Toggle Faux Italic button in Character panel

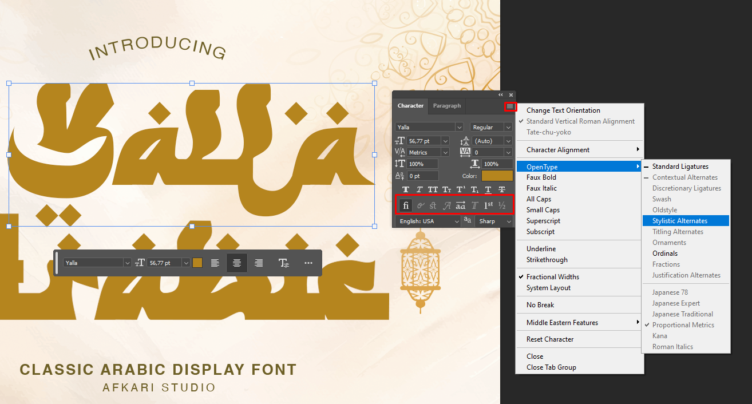419,189
